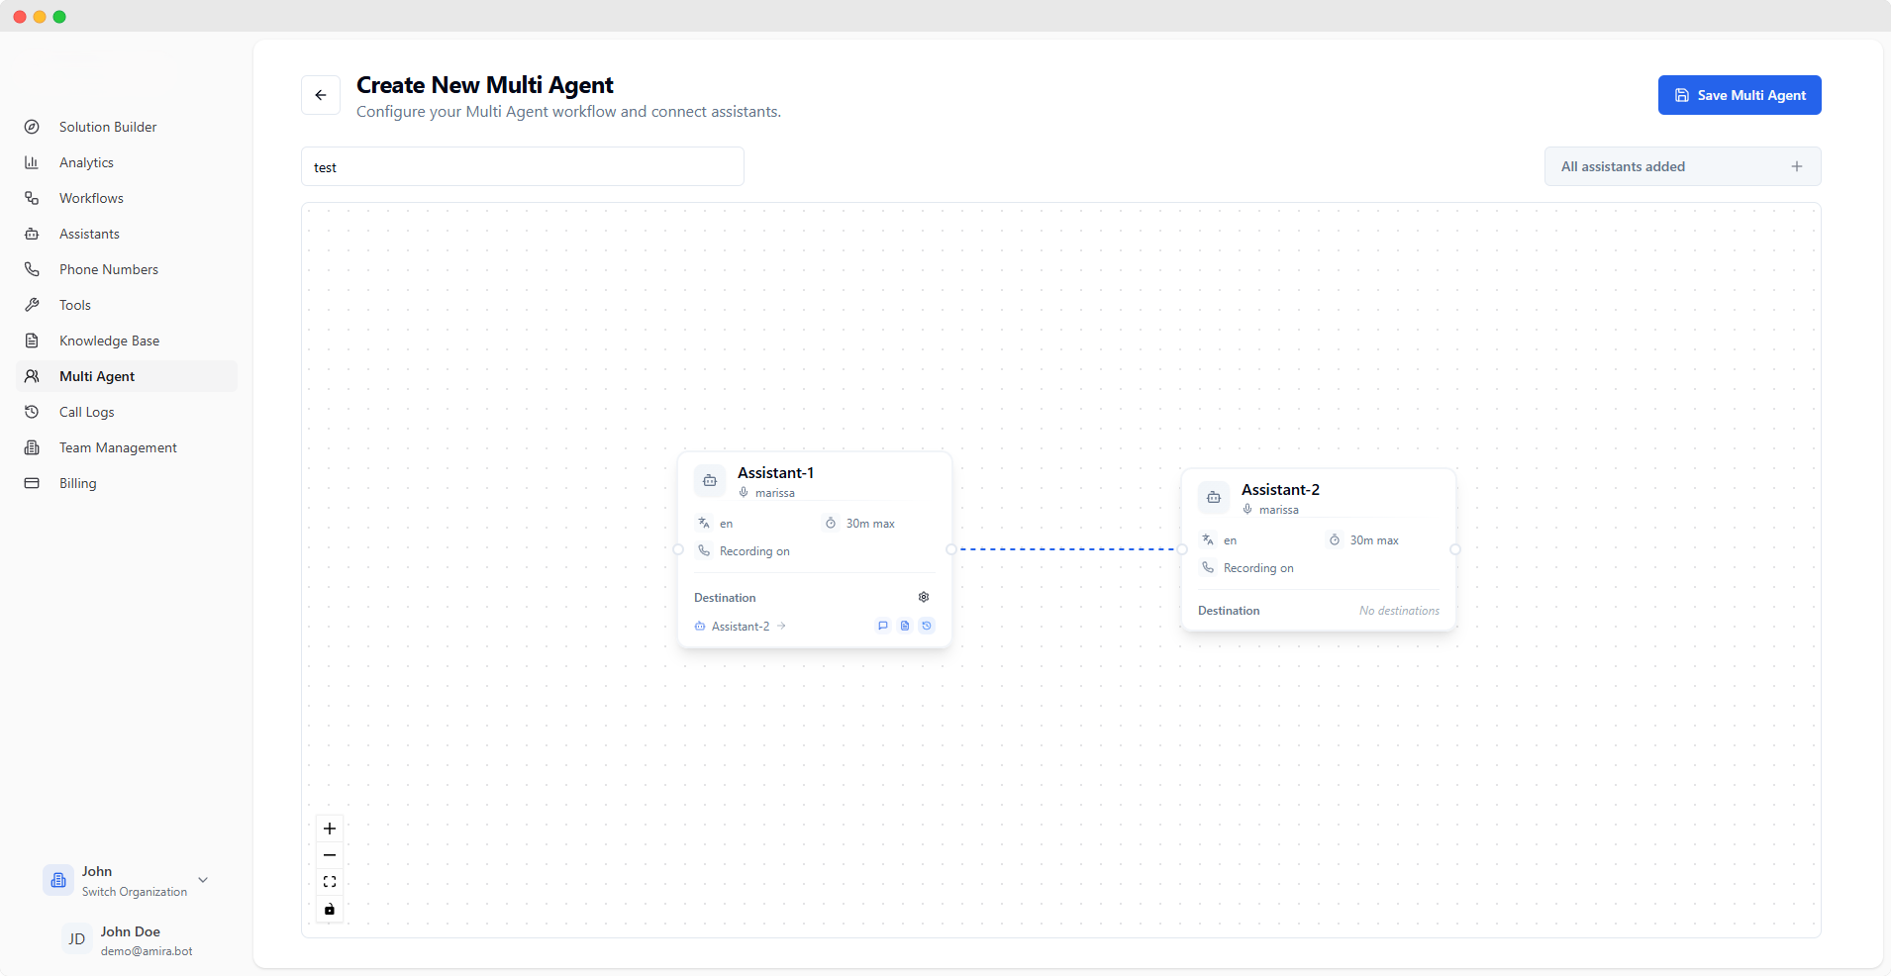This screenshot has height=976, width=1891.
Task: Open the Multi Agent section
Action: pyautogui.click(x=97, y=376)
